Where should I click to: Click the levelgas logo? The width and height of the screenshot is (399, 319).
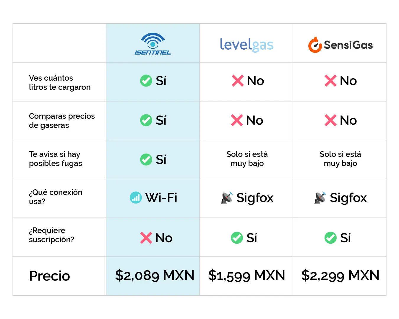coord(246,45)
